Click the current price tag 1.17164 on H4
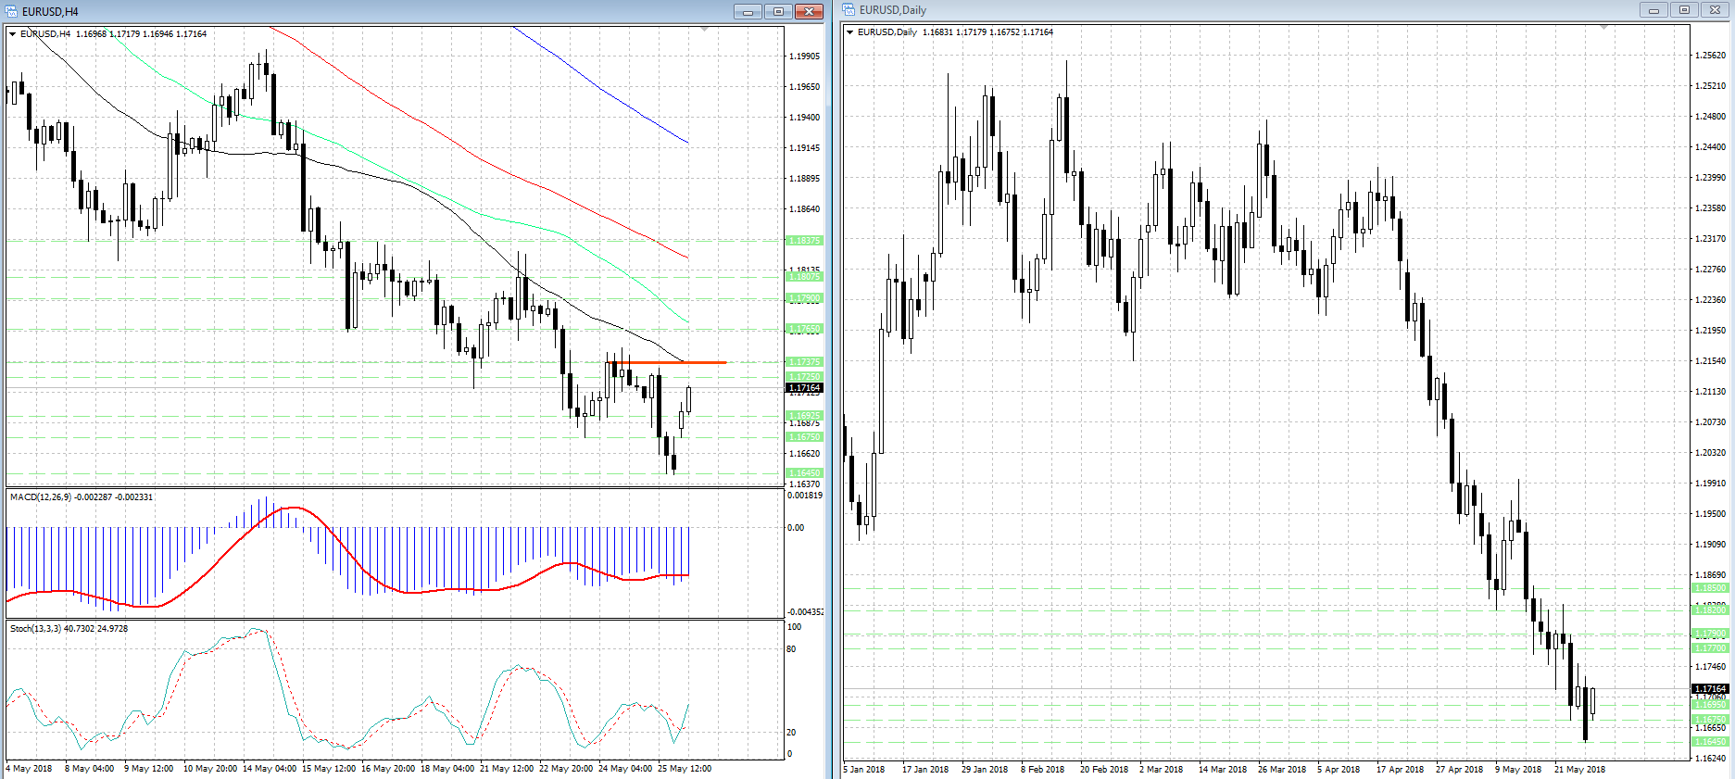1735x779 pixels. coord(804,388)
